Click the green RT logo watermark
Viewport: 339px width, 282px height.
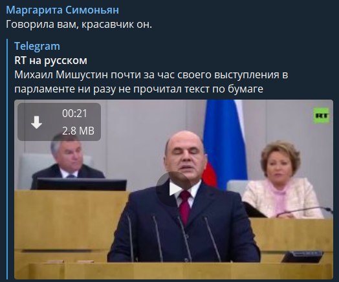coord(322,116)
